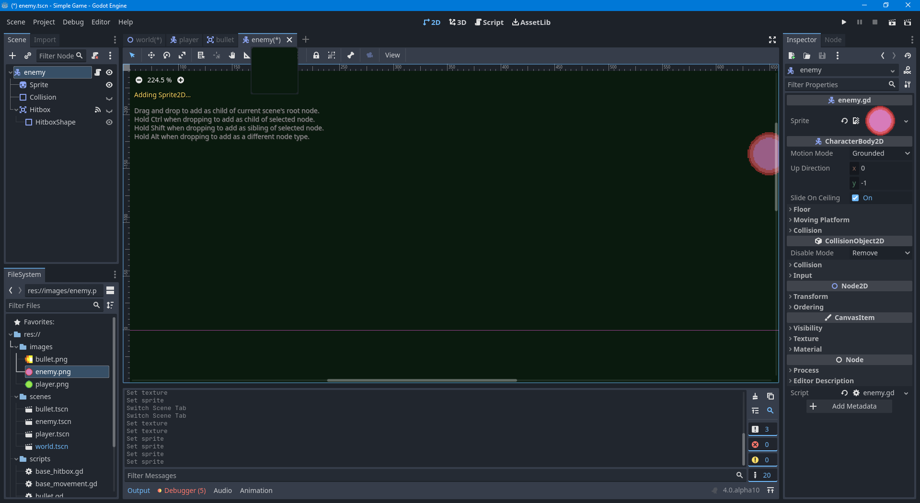
Task: Clear the Output log with the trash icon
Action: click(x=755, y=396)
